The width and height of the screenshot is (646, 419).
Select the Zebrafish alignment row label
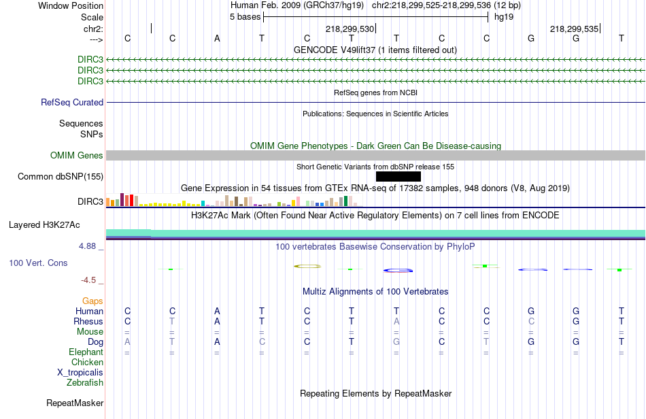pyautogui.click(x=85, y=383)
